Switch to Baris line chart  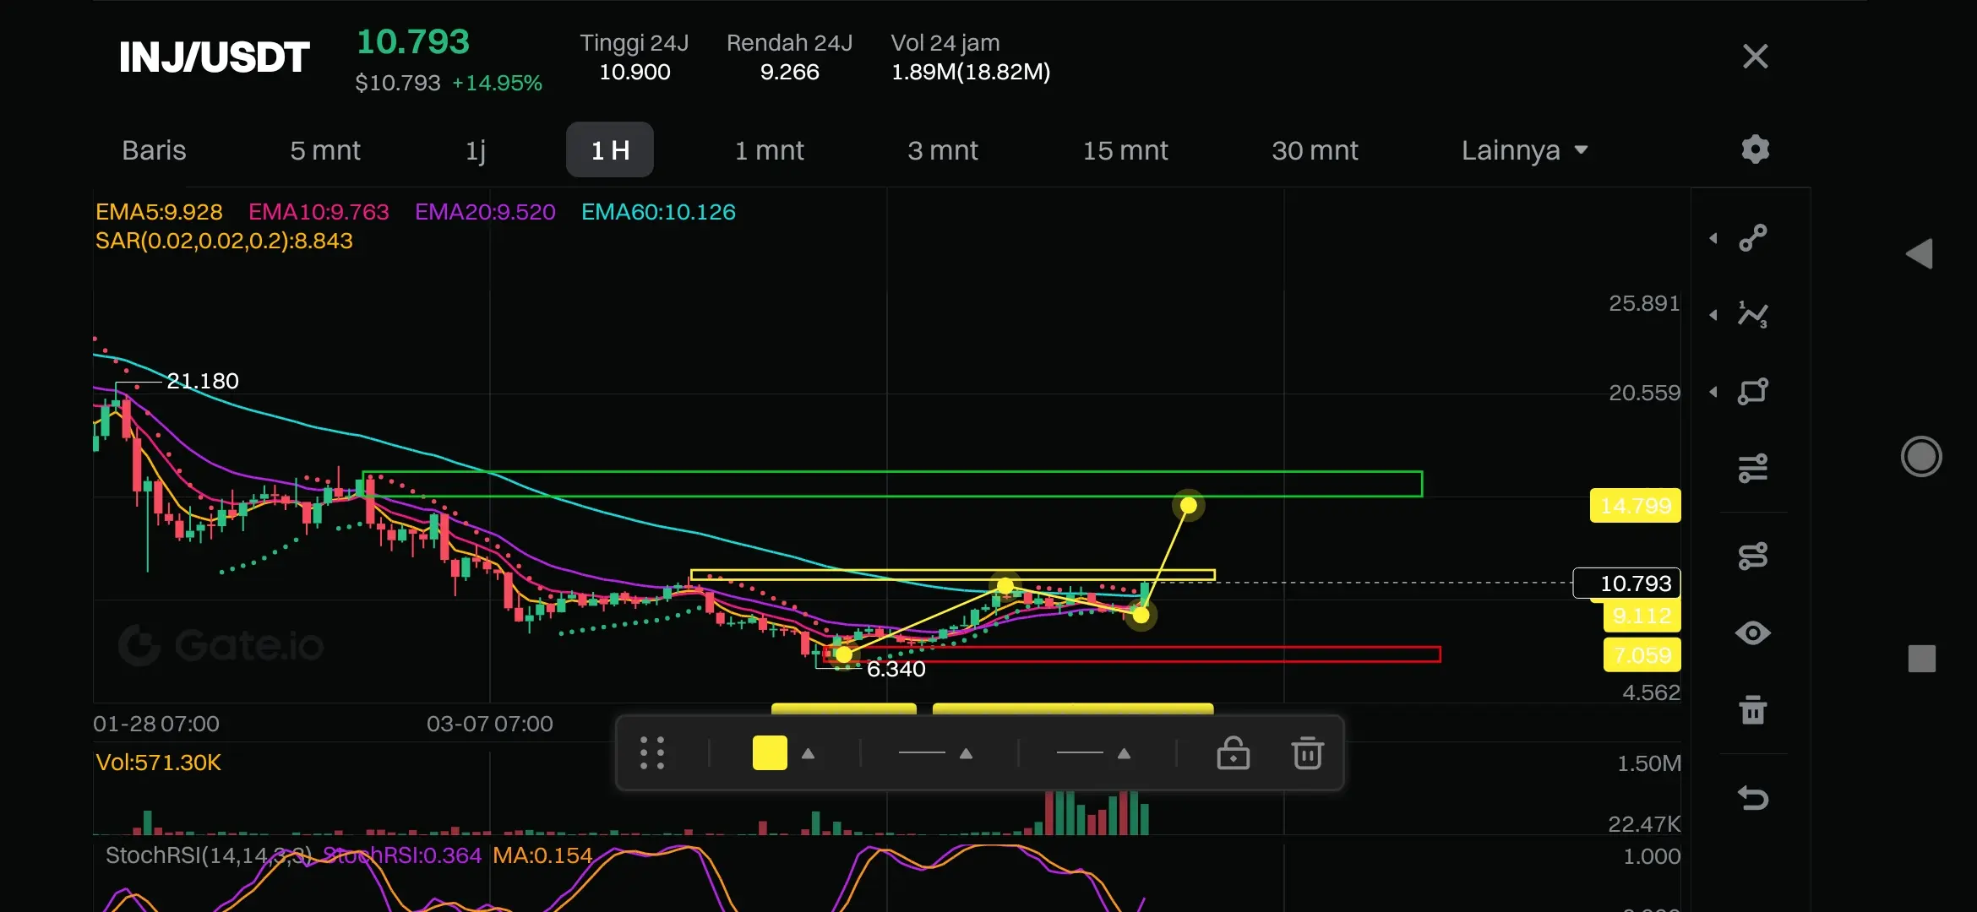pos(154,150)
